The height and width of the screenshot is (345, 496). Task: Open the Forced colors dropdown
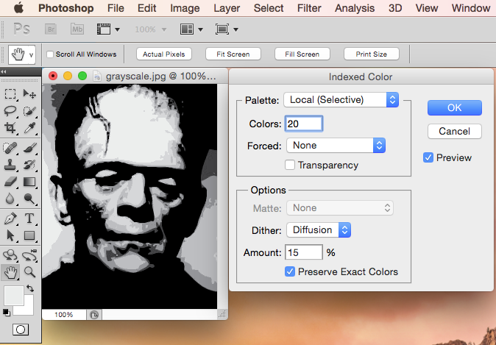[336, 146]
